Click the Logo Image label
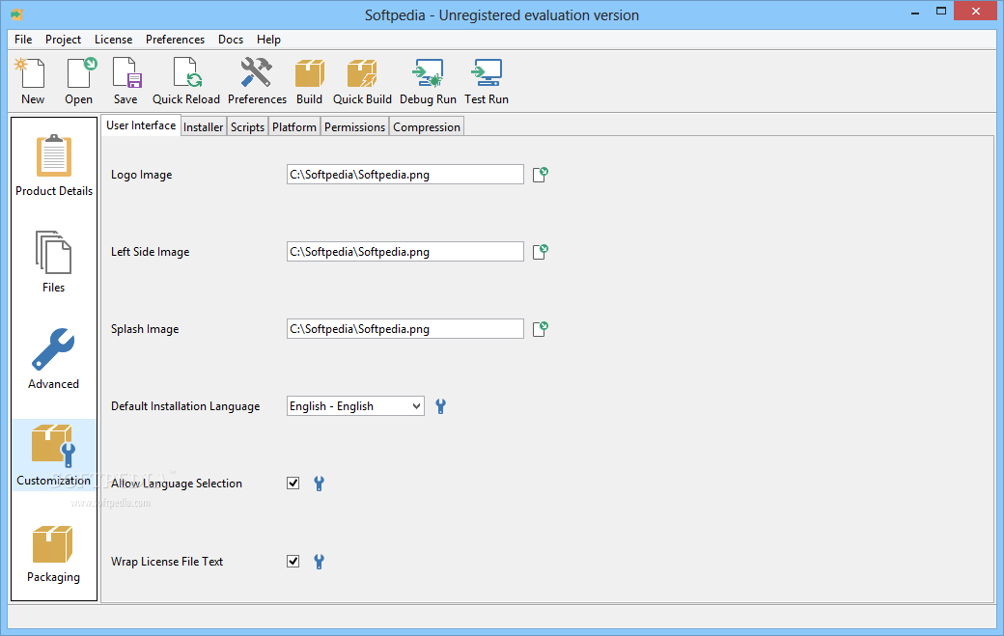 pos(142,175)
